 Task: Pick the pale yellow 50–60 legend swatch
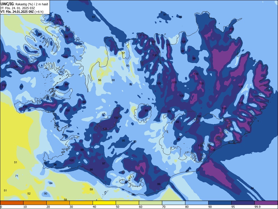point(128,203)
